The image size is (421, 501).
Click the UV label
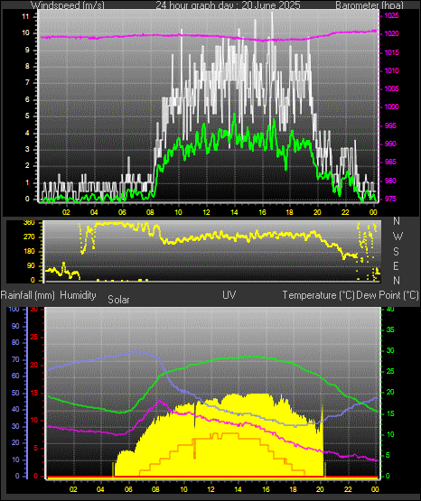[229, 295]
